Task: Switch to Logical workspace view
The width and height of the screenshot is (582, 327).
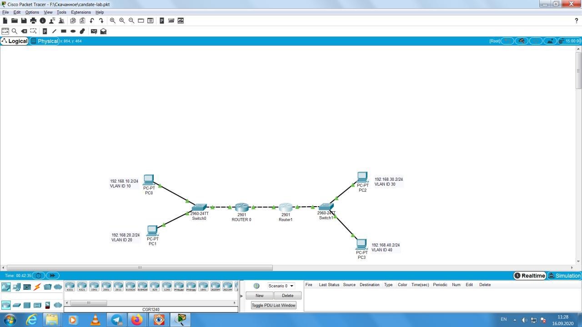Action: 15,41
